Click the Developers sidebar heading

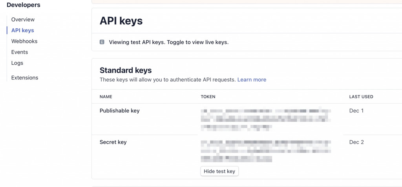point(24,5)
